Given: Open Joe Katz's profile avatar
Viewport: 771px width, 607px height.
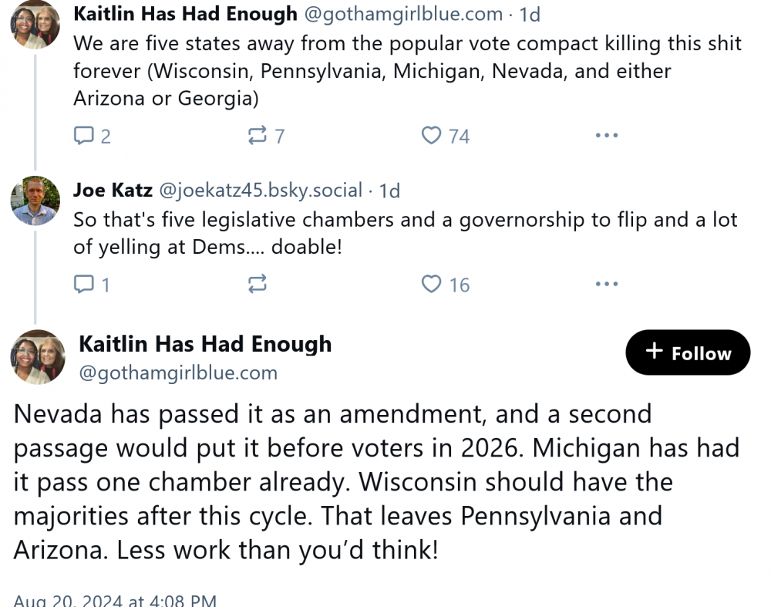Looking at the screenshot, I should [35, 201].
